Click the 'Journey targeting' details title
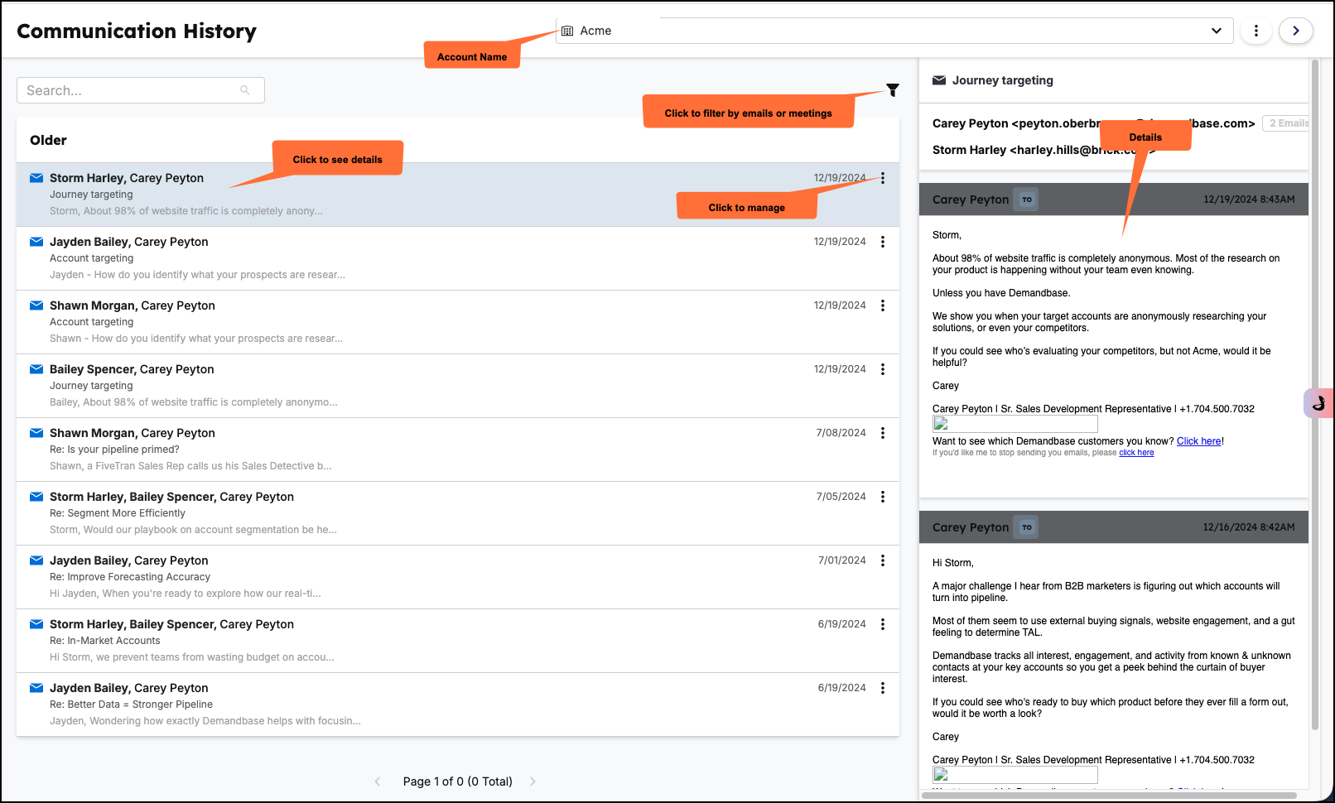 coord(1003,80)
